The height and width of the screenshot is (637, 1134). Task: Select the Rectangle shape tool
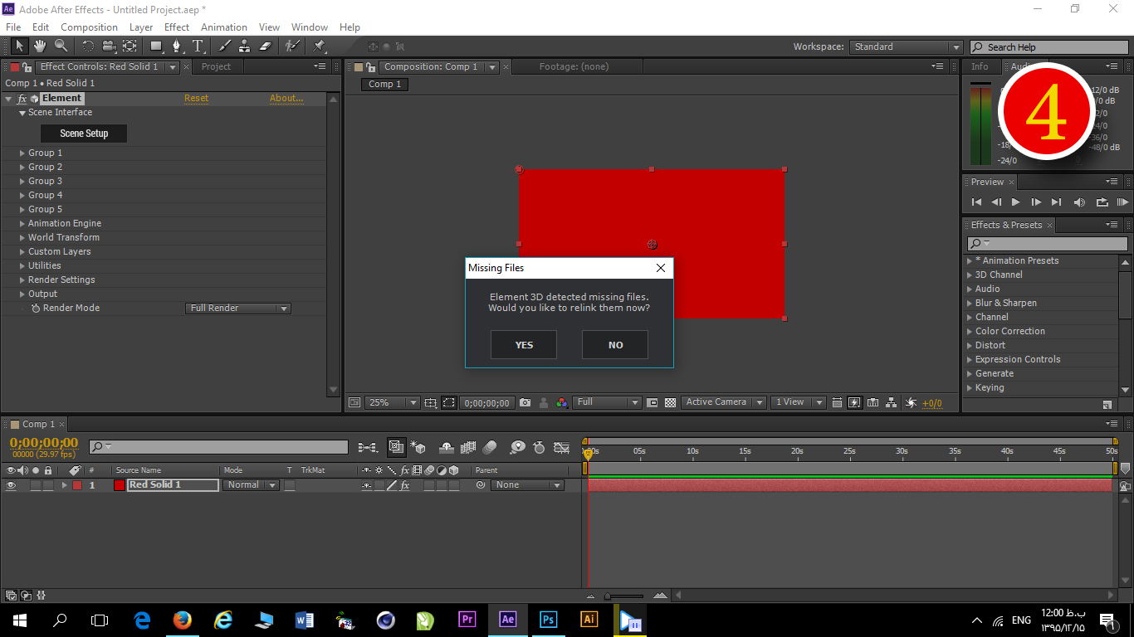(156, 46)
